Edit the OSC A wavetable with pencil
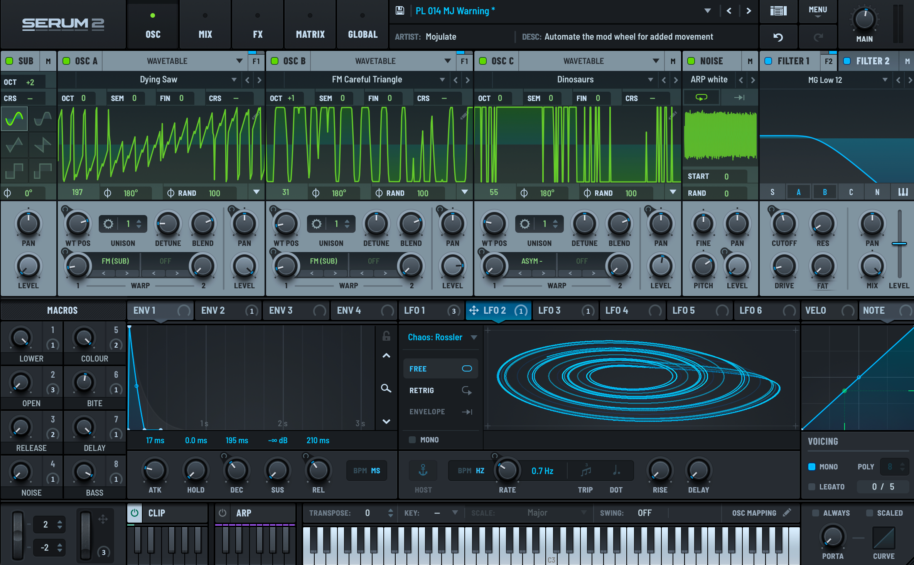The image size is (914, 565). (256, 116)
